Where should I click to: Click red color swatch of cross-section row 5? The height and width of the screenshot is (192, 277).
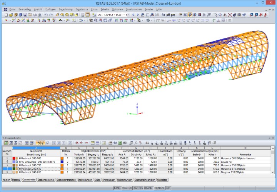tap(14, 159)
